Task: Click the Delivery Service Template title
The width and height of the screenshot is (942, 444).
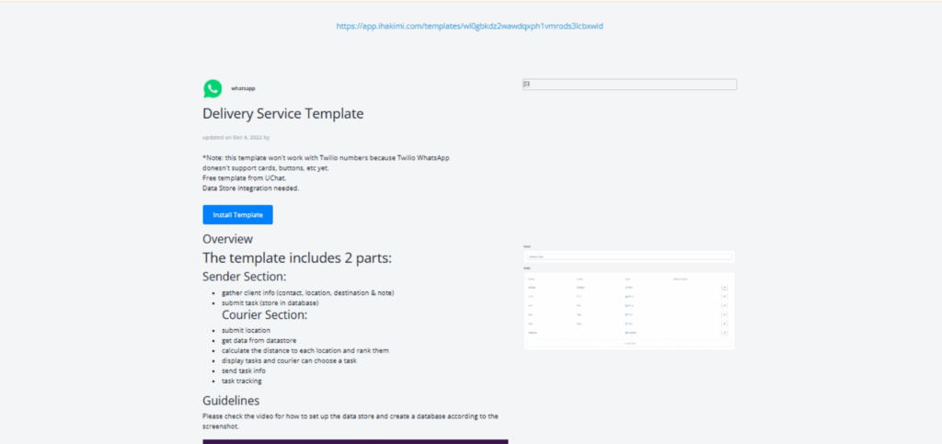Action: tap(283, 114)
